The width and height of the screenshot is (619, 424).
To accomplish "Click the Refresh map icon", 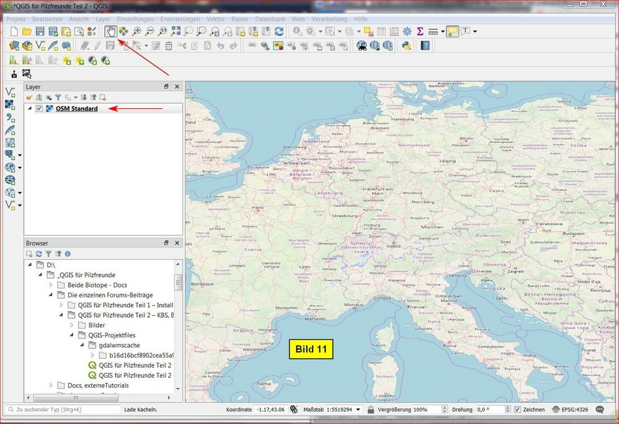I will (279, 31).
